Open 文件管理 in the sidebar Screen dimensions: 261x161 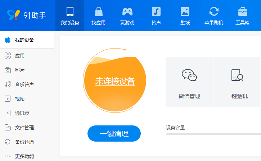[x=24, y=128]
